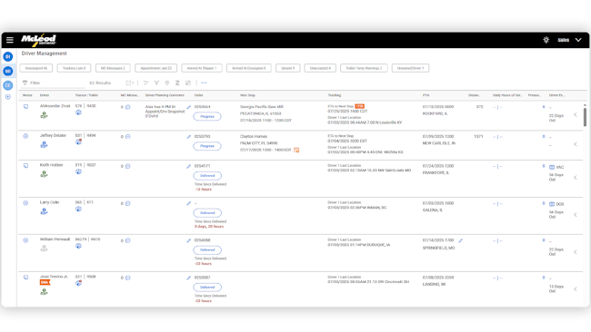Open notes icon for Jose Trevino Jr.
Screen dimensions: 591x332
25,277
